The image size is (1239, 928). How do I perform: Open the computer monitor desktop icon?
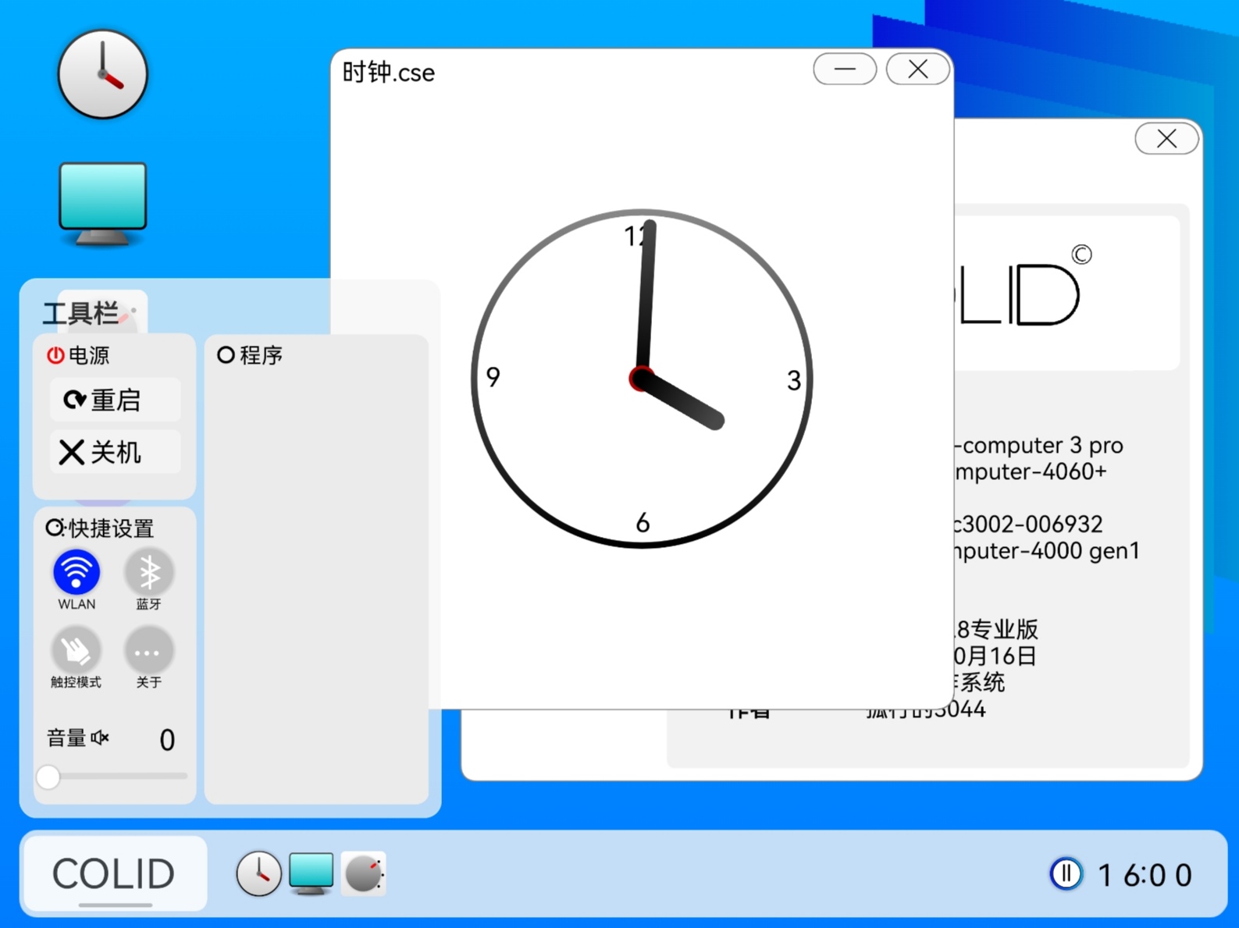[102, 204]
